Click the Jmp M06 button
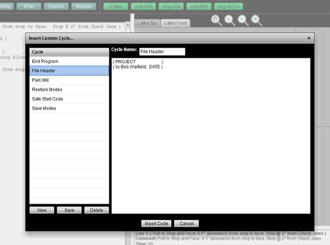Viewport: 330px width, 245px height. [199, 6]
